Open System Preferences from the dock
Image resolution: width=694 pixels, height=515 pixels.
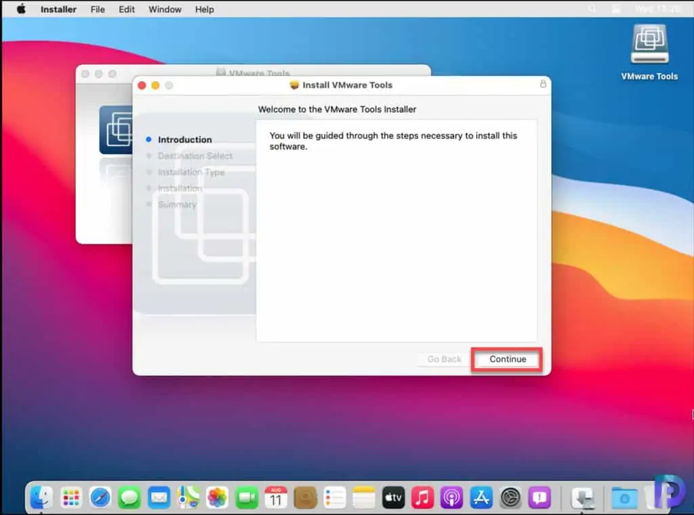510,498
